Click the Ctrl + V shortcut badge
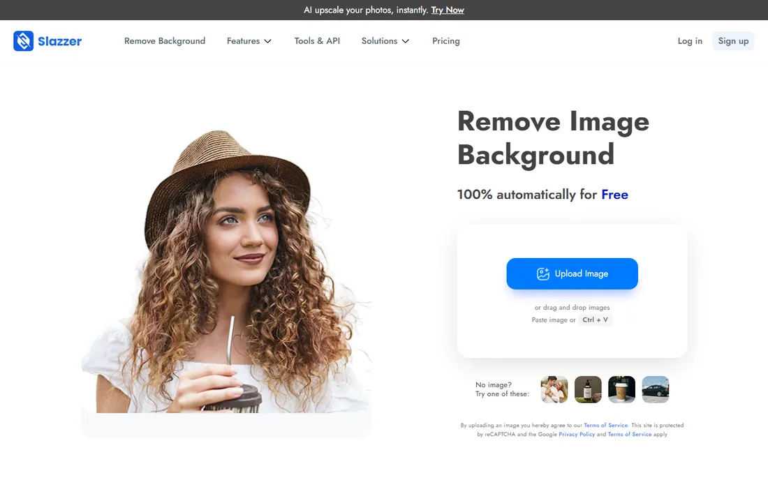Viewport: 768px width, 480px height. (x=595, y=320)
